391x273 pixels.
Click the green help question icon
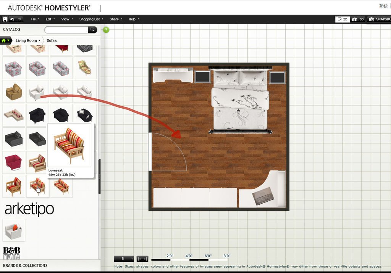pos(106,30)
